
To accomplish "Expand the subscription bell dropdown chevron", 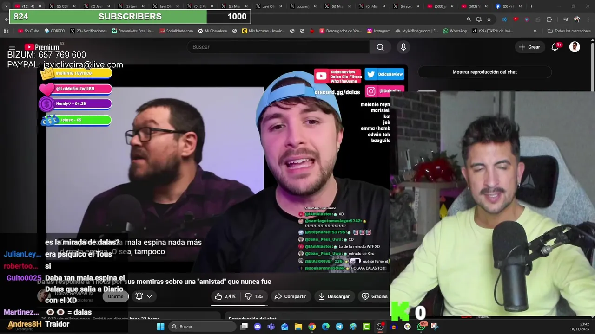I will tap(149, 296).
